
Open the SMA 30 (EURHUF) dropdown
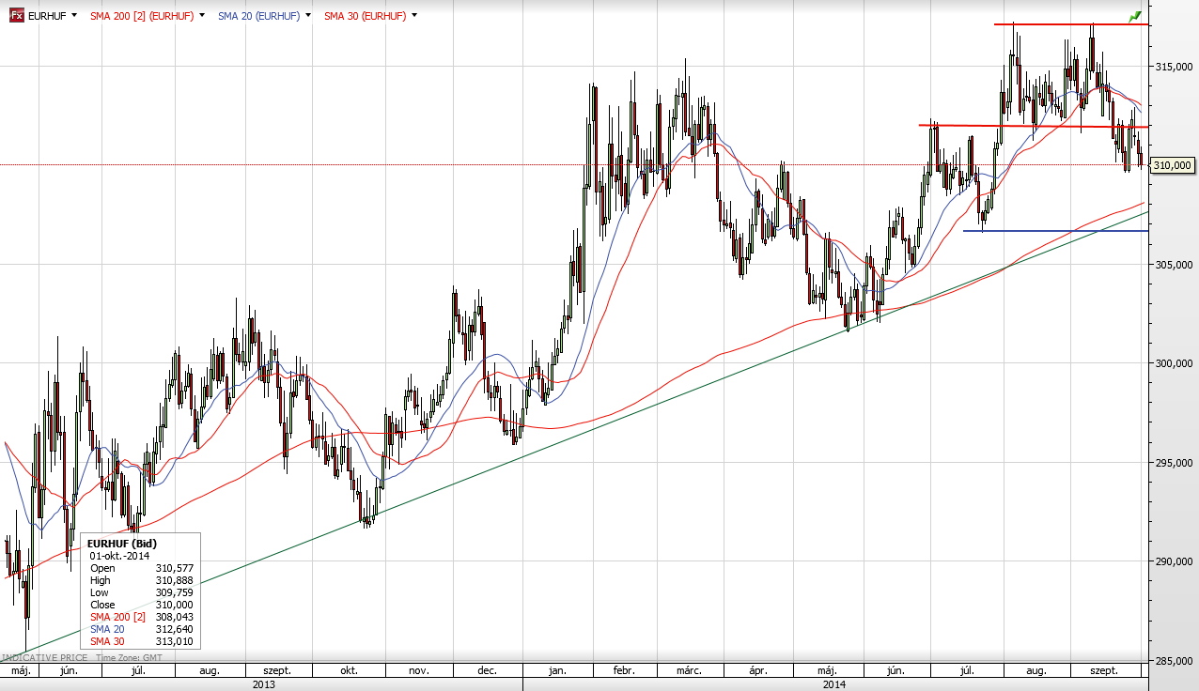(414, 16)
